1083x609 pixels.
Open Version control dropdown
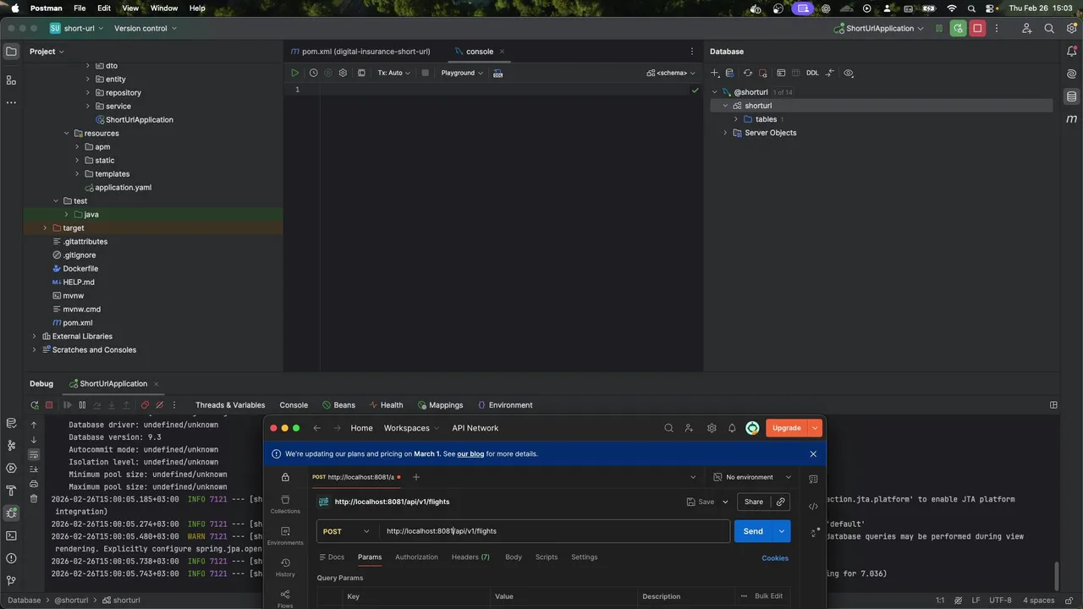146,28
